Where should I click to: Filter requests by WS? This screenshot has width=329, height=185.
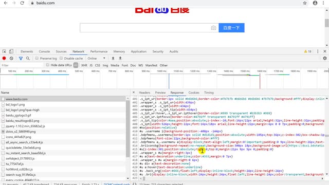140,65
